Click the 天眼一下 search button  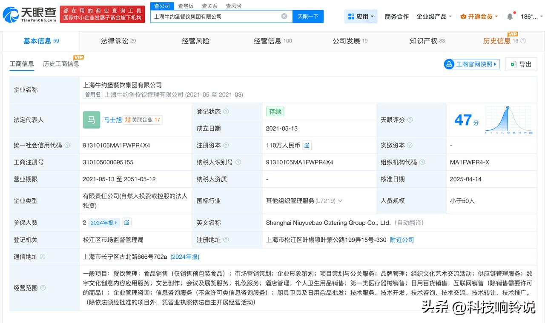pyautogui.click(x=307, y=16)
